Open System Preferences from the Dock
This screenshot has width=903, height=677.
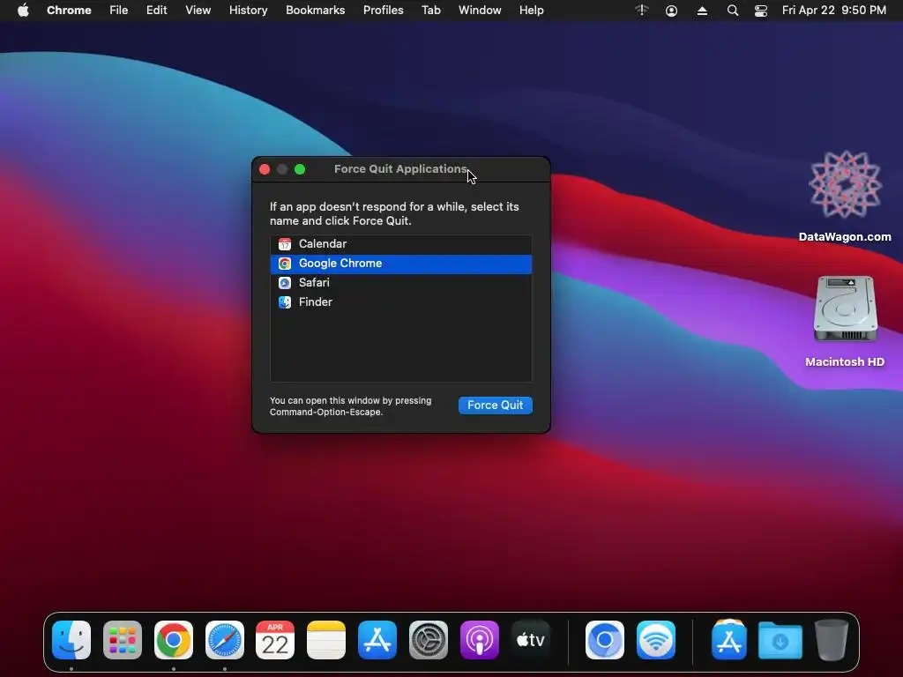pyautogui.click(x=429, y=640)
